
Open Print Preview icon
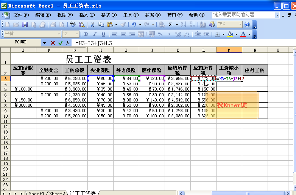[x=62, y=25]
